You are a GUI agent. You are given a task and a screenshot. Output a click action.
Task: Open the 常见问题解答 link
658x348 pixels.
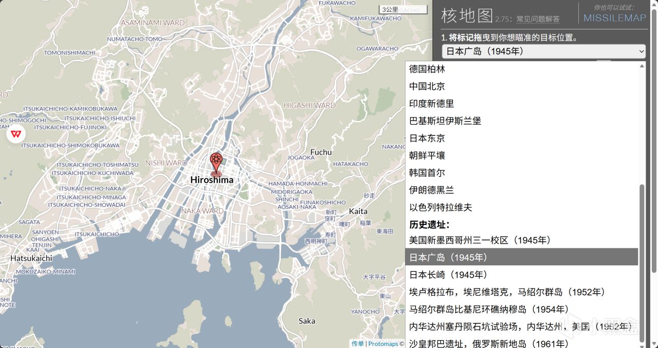click(538, 19)
